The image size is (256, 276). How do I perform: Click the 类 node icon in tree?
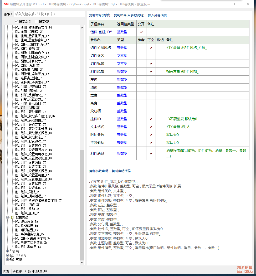pos(12,251)
